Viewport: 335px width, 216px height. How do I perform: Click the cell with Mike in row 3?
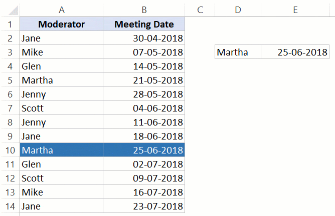[62, 52]
